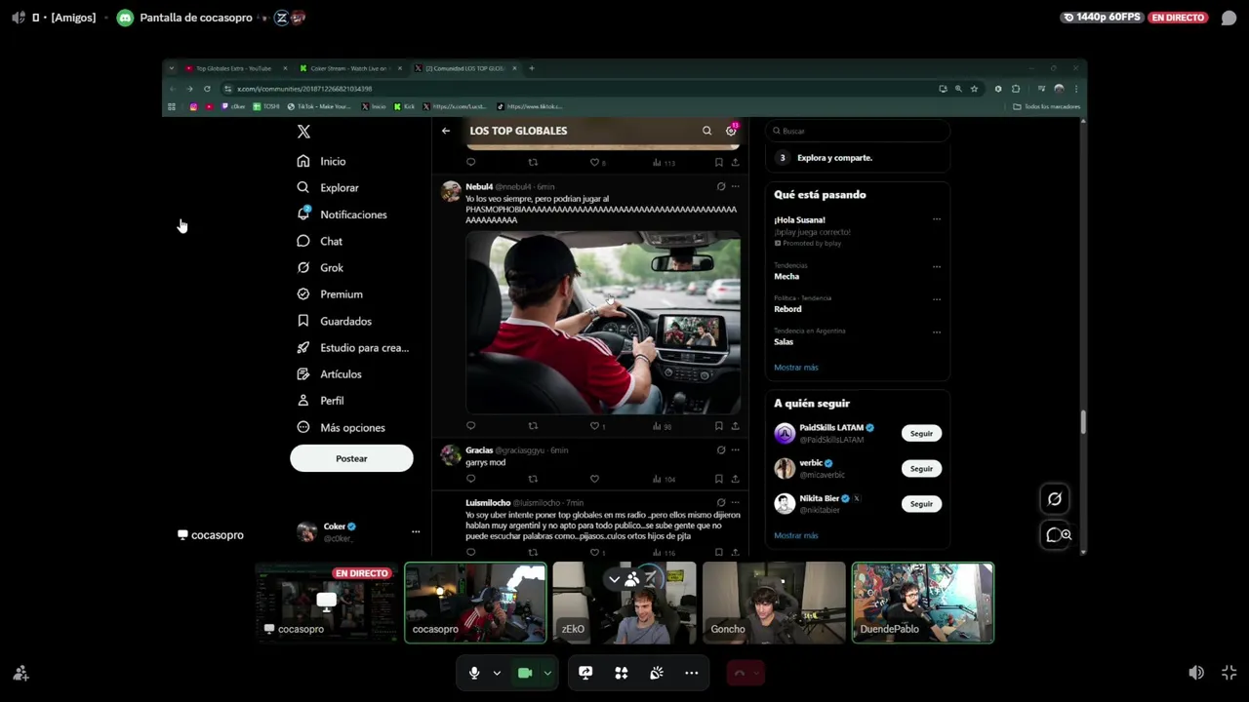The width and height of the screenshot is (1249, 702).
Task: Click the browser reload button
Action: tap(207, 89)
